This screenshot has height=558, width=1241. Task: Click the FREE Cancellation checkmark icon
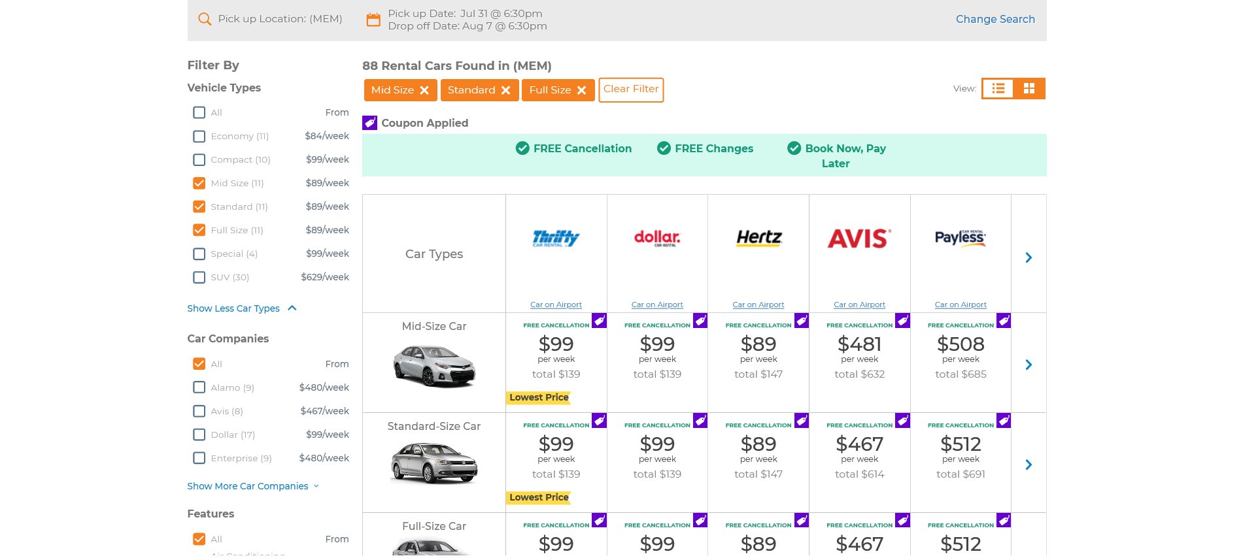[522, 148]
